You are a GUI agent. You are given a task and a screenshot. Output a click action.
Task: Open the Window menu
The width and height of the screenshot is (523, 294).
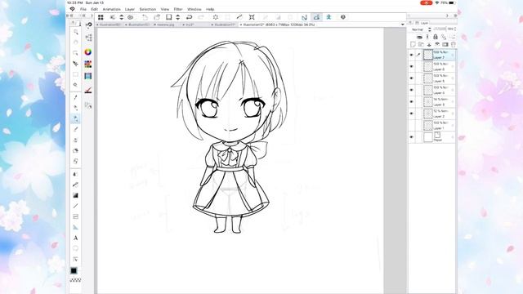click(194, 9)
